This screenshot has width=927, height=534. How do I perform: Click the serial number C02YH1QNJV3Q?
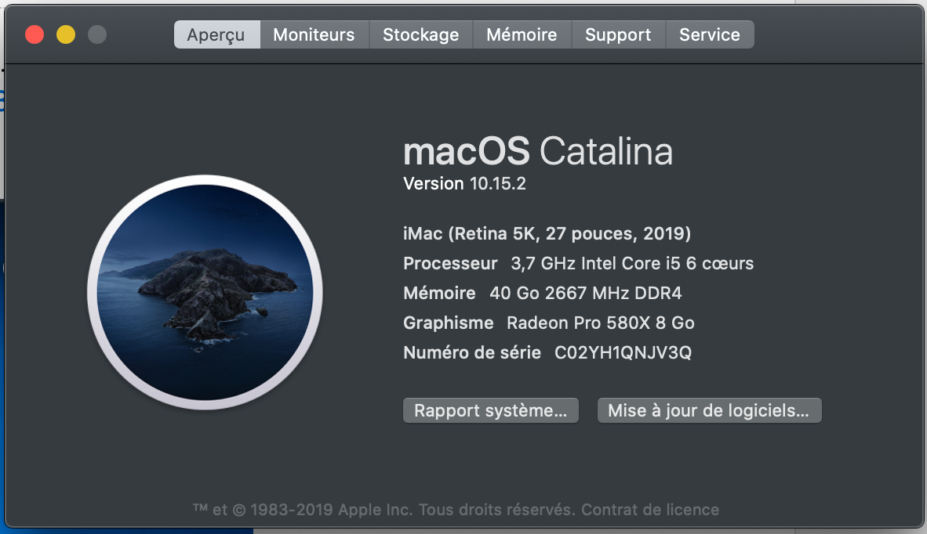(x=623, y=353)
